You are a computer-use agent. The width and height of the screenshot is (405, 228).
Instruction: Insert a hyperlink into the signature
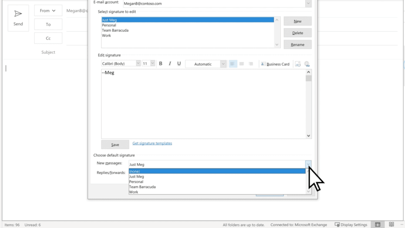point(307,64)
